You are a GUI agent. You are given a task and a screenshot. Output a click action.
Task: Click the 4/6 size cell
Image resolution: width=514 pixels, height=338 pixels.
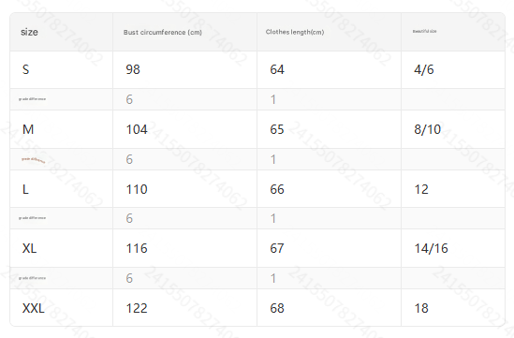424,69
